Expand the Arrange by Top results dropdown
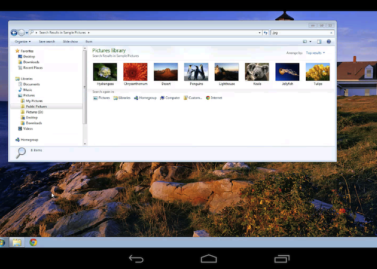Image resolution: width=377 pixels, height=269 pixels. tap(315, 53)
